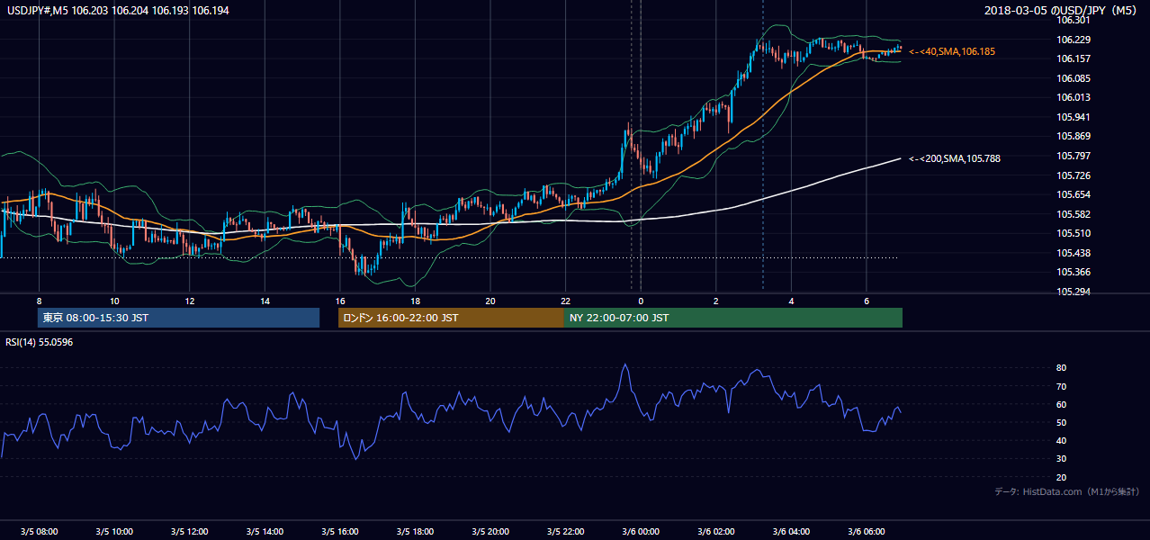Image resolution: width=1150 pixels, height=540 pixels.
Task: Click price axis value 106.157
Action: (1073, 58)
